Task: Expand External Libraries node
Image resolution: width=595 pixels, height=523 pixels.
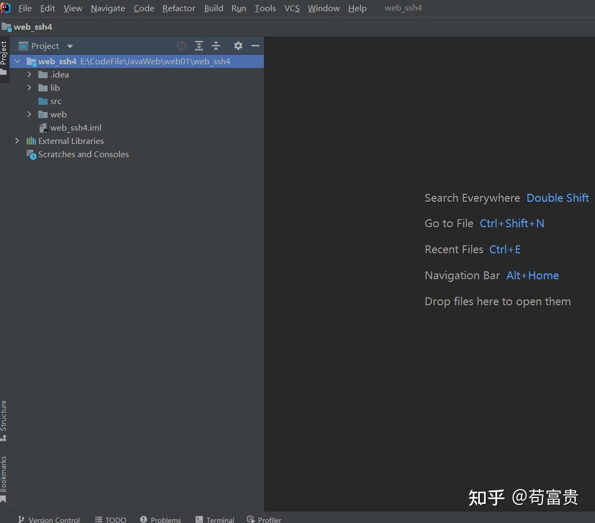Action: tap(16, 141)
